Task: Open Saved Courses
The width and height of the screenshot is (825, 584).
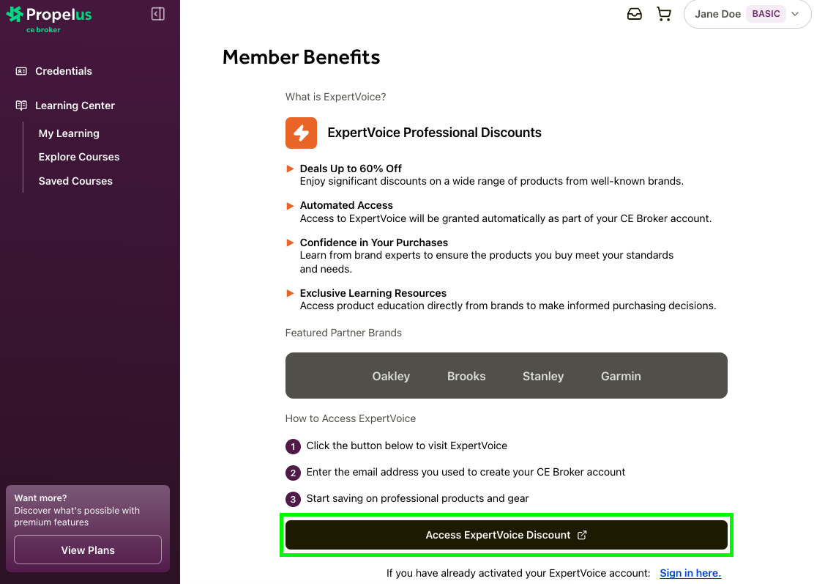Action: [75, 181]
